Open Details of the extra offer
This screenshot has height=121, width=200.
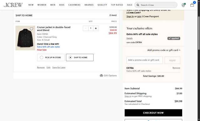(130, 38)
